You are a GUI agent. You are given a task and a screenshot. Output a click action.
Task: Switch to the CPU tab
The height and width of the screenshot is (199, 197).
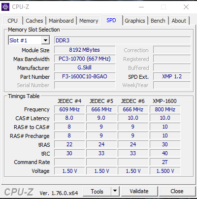[x=12, y=21]
